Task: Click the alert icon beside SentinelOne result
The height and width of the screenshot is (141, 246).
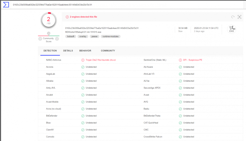Action: [x=180, y=60]
